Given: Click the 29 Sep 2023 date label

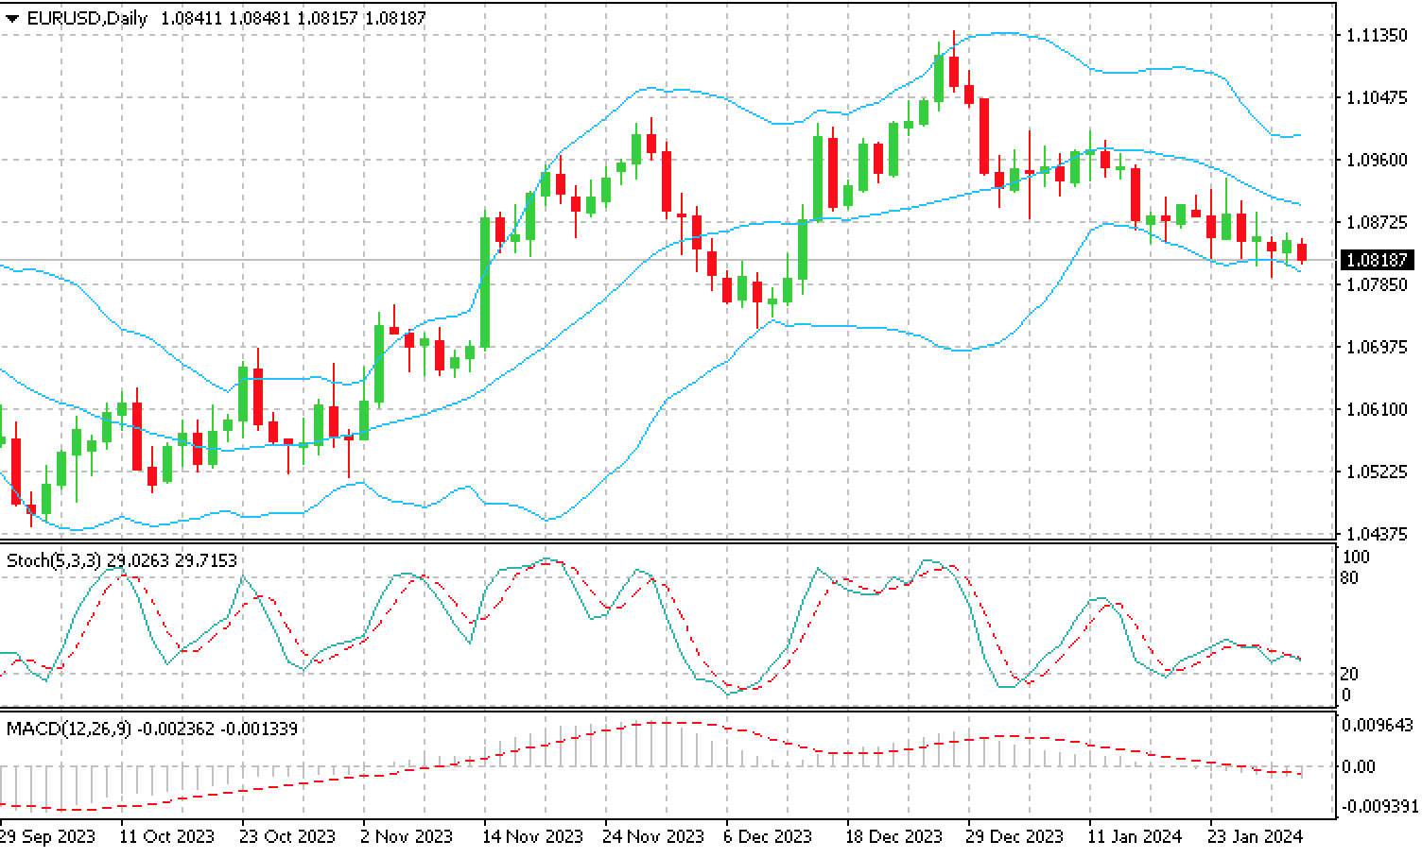Looking at the screenshot, I should tap(47, 836).
